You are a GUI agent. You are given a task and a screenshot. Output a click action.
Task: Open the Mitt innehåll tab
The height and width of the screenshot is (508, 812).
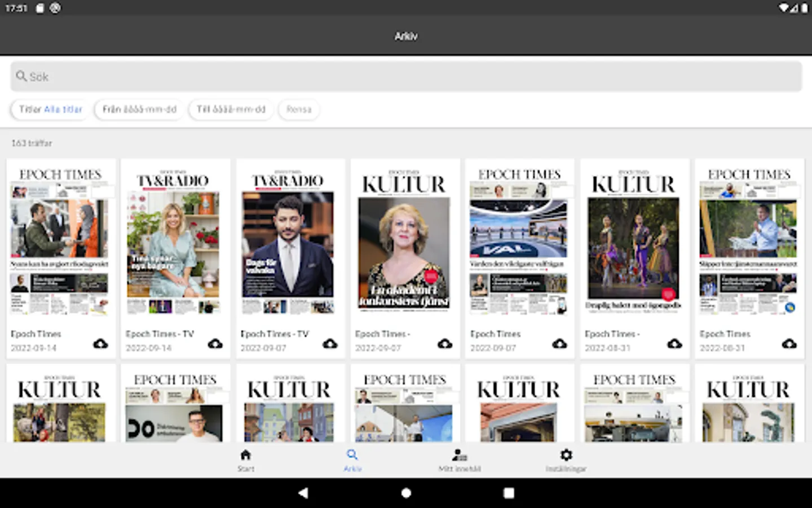point(460,460)
